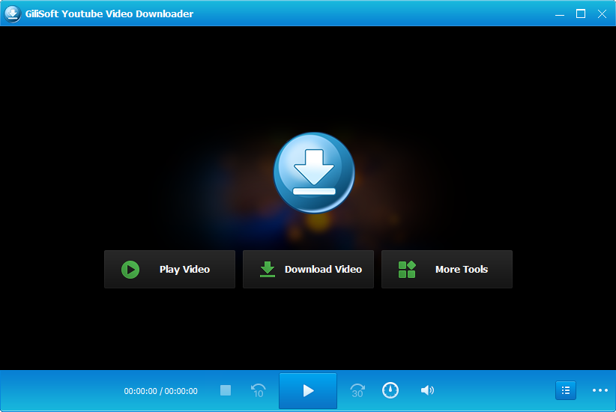Open the playback speed clock icon
Screen dimensions: 616x412
coord(390,390)
